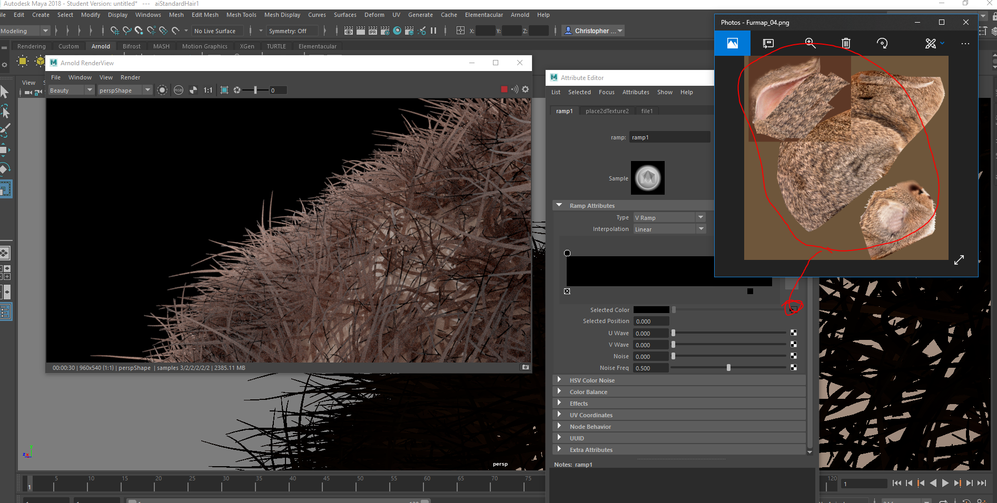
Task: Toggle RGB channel display in Arnold RenderView
Action: pos(179,90)
